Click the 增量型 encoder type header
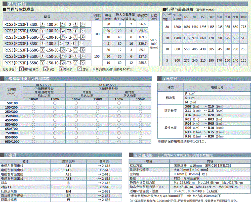The image size is (251, 202). [87, 92]
